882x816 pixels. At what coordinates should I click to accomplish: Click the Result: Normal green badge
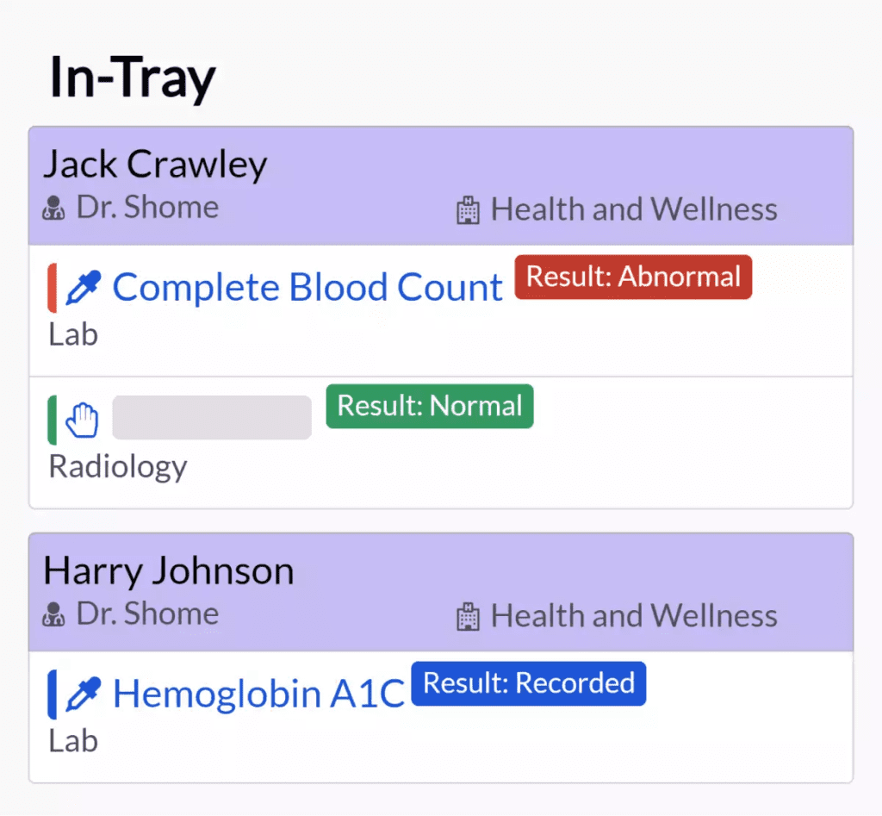[x=430, y=407]
